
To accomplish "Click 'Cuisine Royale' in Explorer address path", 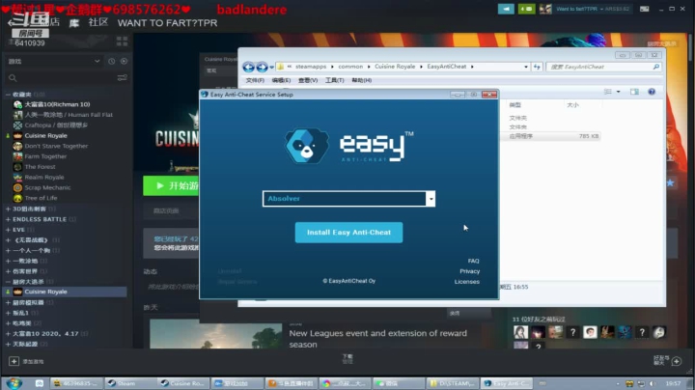I will 395,67.
